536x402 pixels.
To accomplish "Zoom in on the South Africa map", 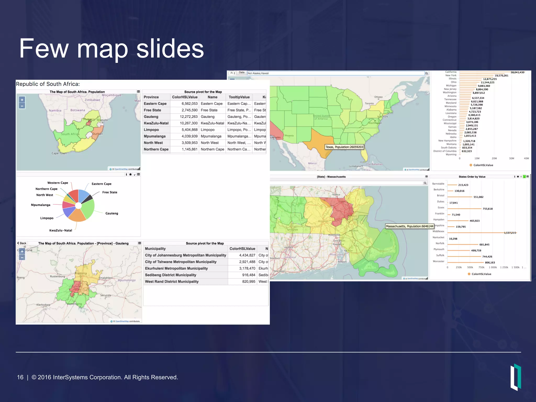I will click(x=22, y=100).
